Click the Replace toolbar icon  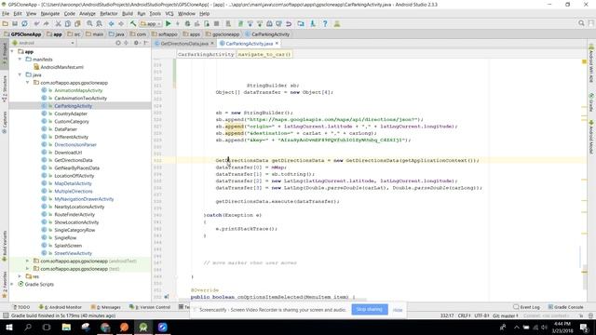[x=99, y=23]
